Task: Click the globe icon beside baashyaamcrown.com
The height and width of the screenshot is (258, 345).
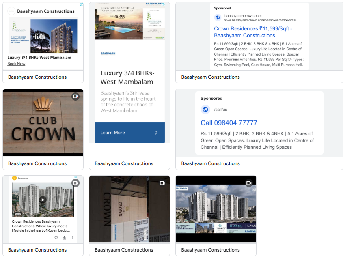Action: [218, 17]
